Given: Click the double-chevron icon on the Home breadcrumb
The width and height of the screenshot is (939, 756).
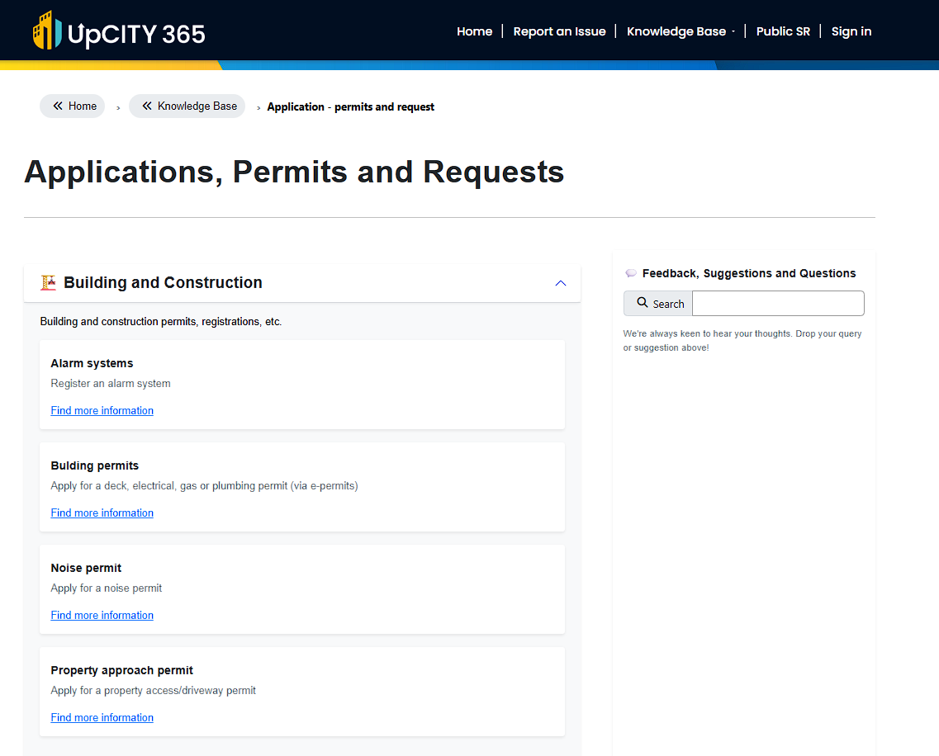Looking at the screenshot, I should click(57, 106).
